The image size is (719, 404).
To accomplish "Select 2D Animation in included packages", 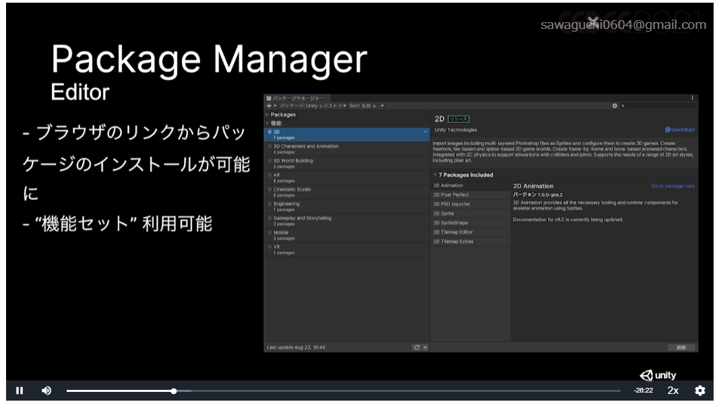I will tap(470, 186).
